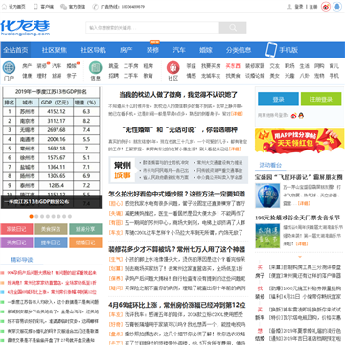This screenshot has width=345, height=345.
Task: Open the 房产 nav tab
Action: [126, 50]
